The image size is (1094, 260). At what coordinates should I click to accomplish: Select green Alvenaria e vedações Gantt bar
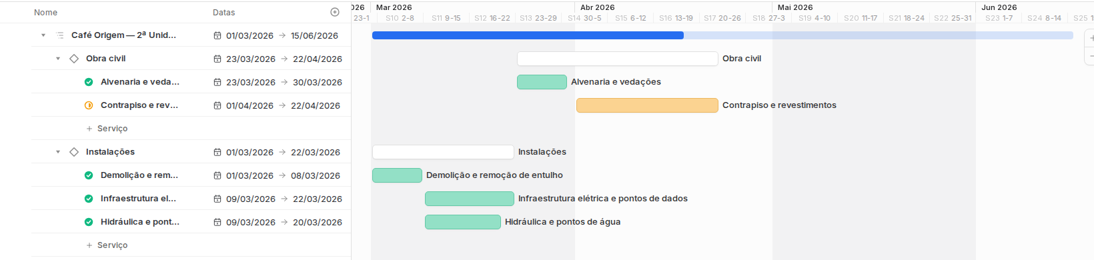542,82
